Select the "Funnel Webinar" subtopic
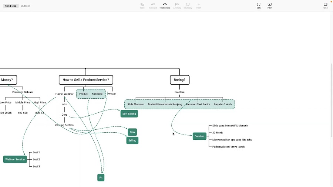Image resolution: width=333 pixels, height=187 pixels. click(64, 94)
